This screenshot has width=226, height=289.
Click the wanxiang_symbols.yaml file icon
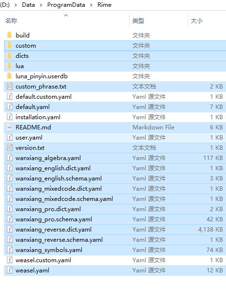click(10, 250)
